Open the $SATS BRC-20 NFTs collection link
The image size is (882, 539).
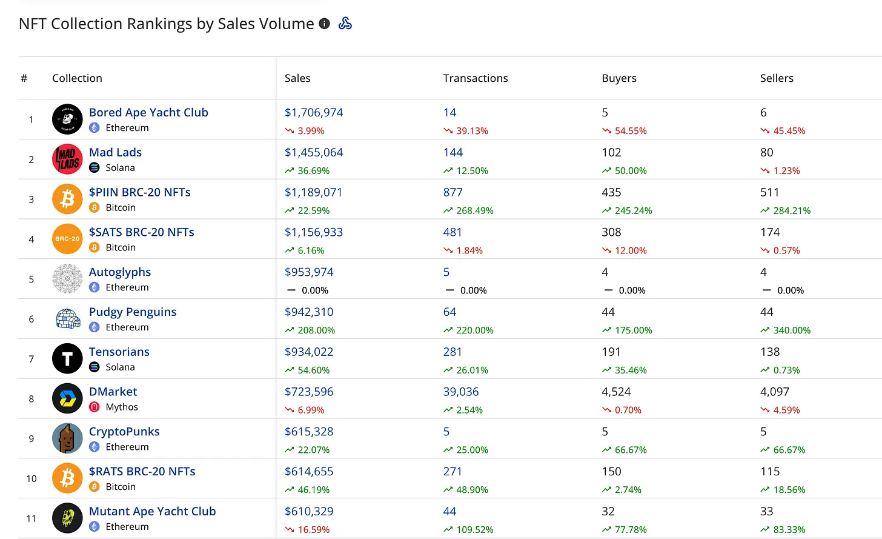(x=141, y=232)
